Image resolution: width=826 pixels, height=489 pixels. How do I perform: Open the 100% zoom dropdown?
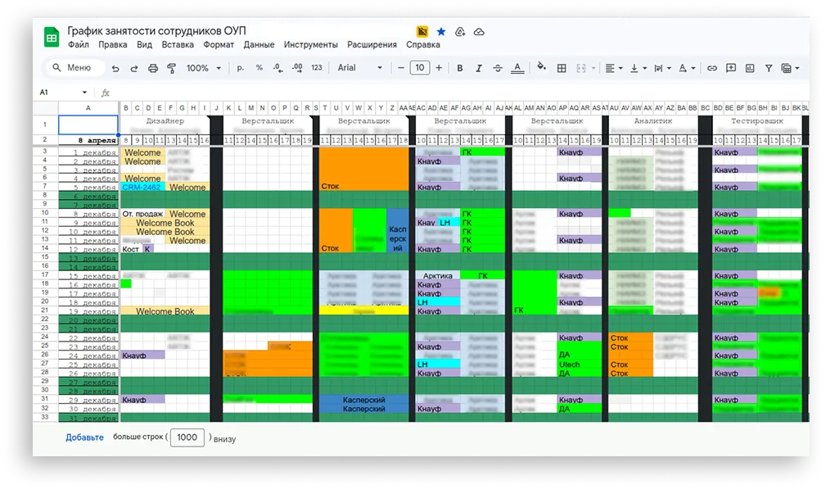(x=204, y=68)
